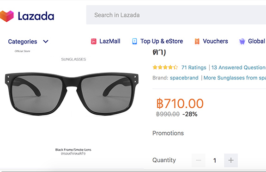Click the Global shopping cart icon

coord(242,41)
